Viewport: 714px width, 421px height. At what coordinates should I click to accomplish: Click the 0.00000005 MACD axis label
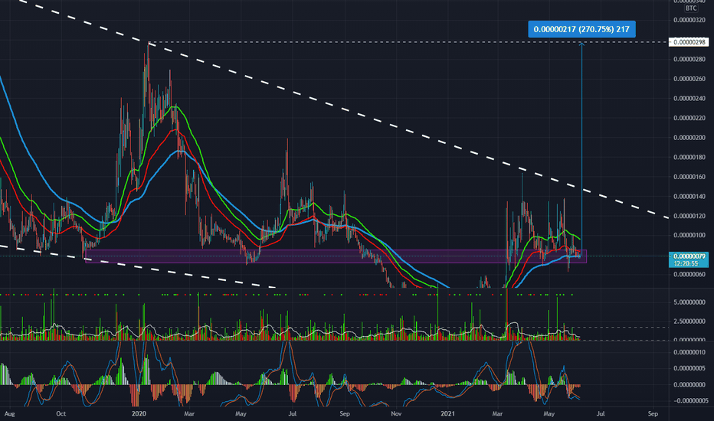[689, 369]
